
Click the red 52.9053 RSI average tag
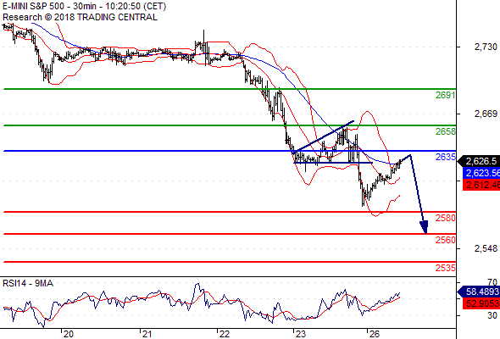pos(481,303)
